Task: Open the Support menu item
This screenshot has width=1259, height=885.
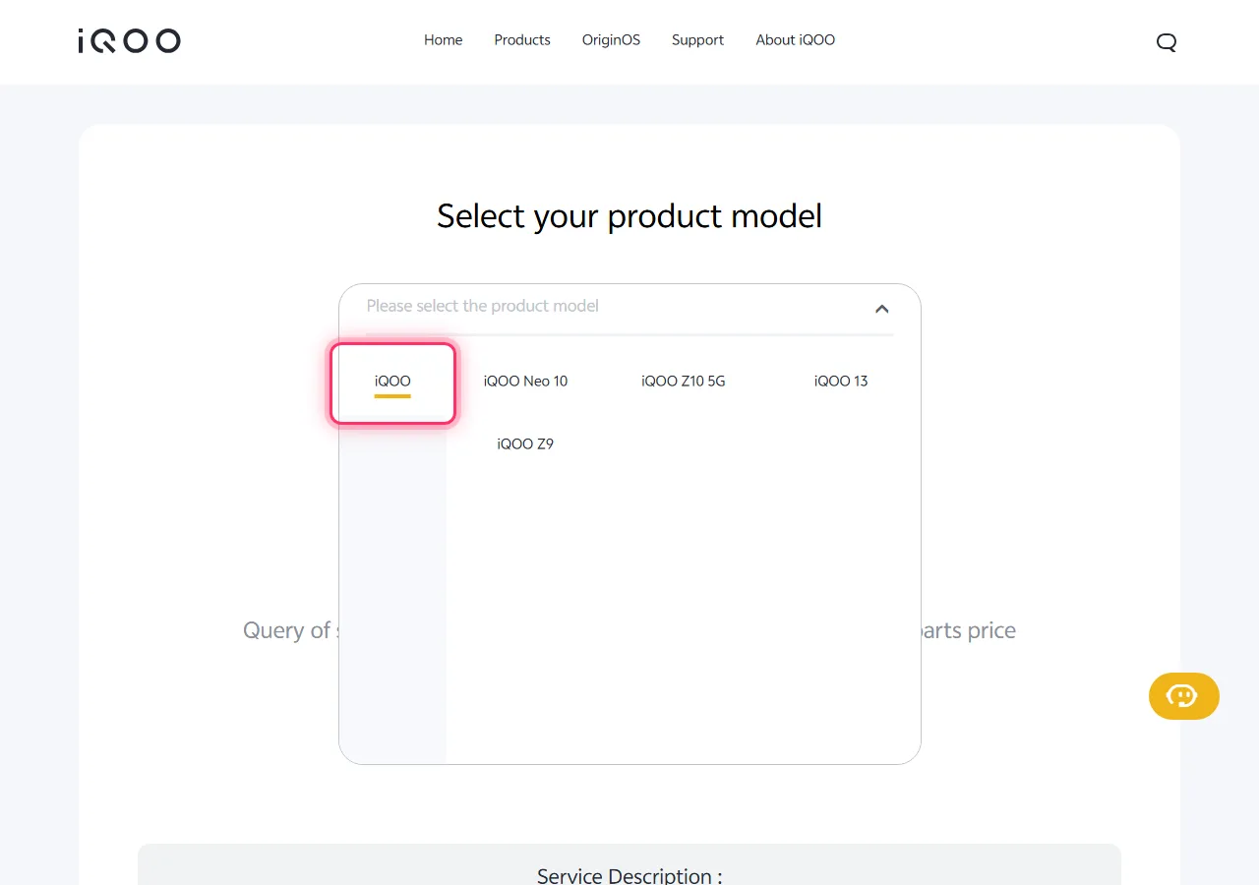Action: click(x=697, y=40)
